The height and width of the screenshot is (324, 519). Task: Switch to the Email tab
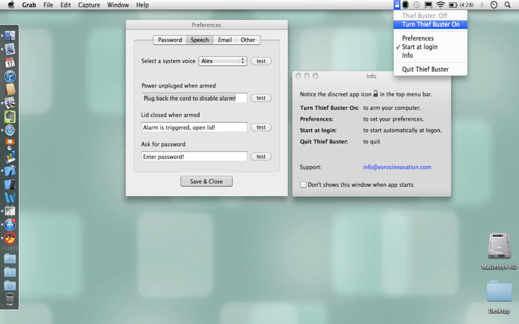coord(224,40)
